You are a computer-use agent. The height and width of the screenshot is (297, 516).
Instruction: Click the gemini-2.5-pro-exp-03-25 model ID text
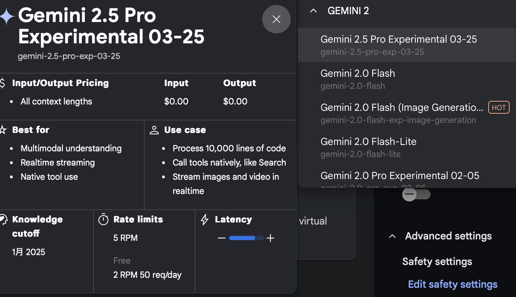coord(69,56)
